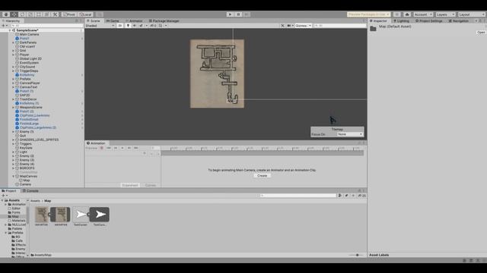The height and width of the screenshot is (273, 487).
Task: Click the Map folder icon in Inspector
Action: click(373, 29)
